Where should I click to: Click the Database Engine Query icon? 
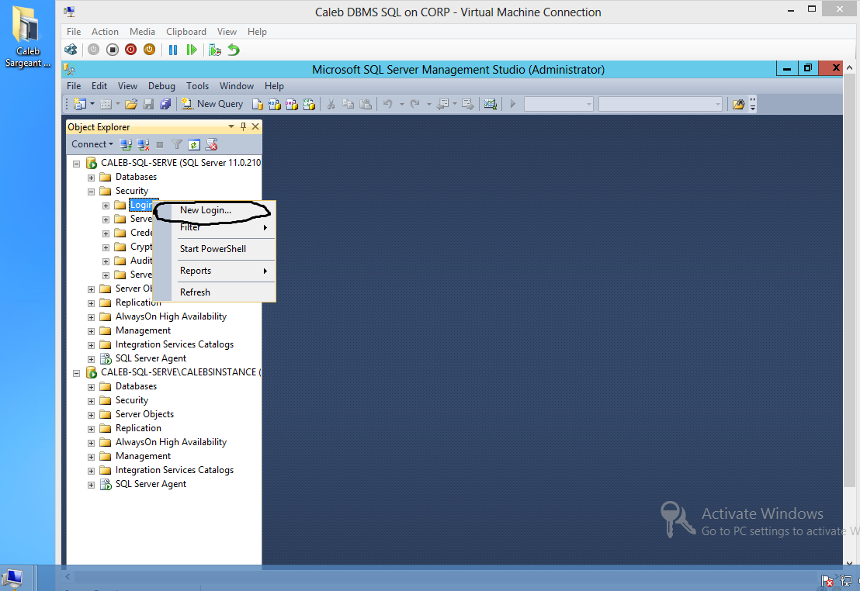(257, 104)
